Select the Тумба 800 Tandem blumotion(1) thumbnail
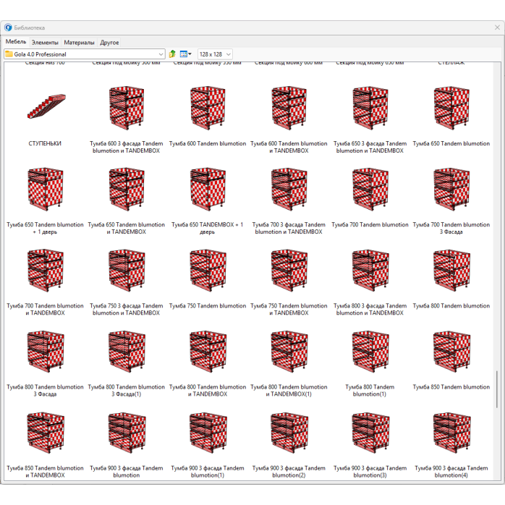Viewport: 505px width, 505px height. pos(370,352)
